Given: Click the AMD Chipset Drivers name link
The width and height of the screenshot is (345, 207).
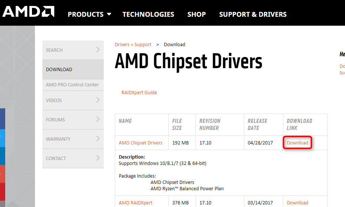Looking at the screenshot, I should pyautogui.click(x=141, y=143).
